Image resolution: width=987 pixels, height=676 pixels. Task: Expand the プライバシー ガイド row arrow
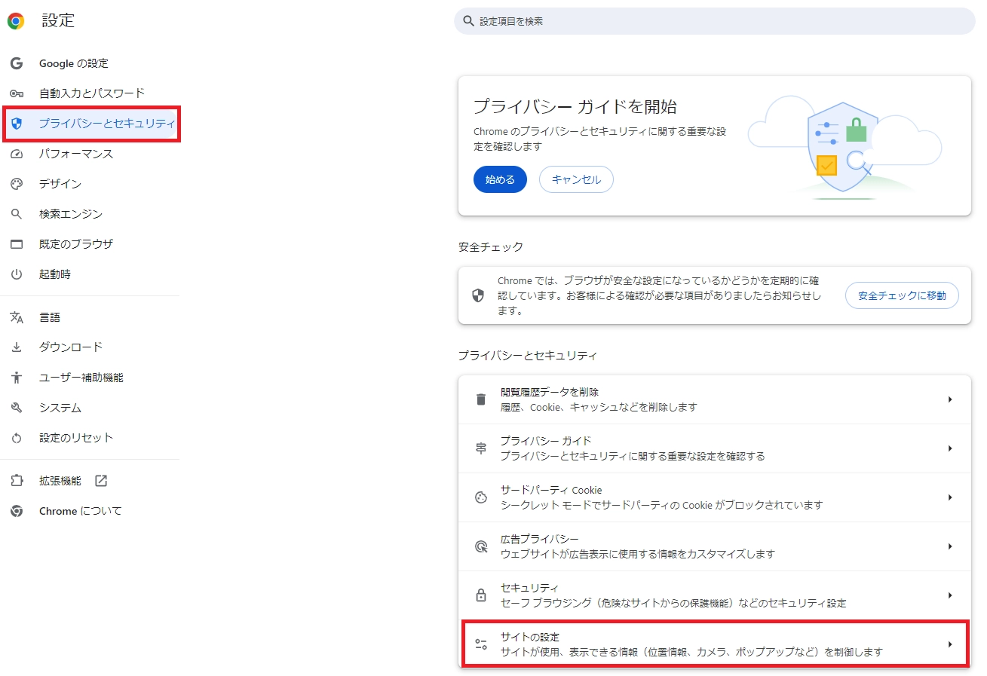click(950, 448)
